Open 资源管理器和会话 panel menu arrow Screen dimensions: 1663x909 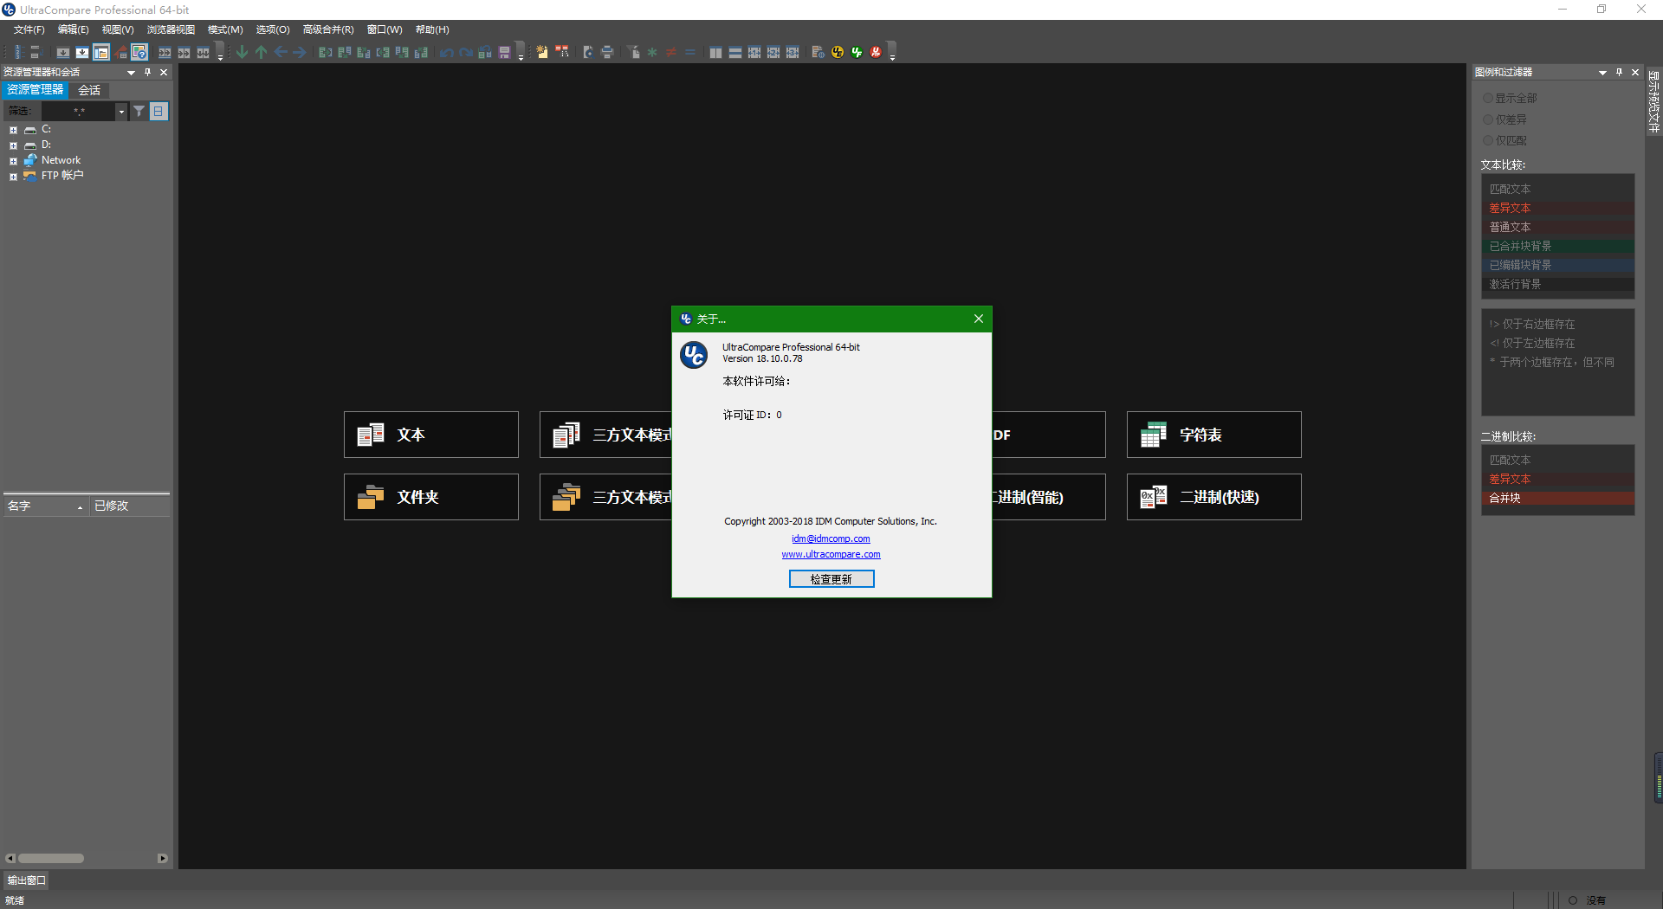tap(131, 73)
